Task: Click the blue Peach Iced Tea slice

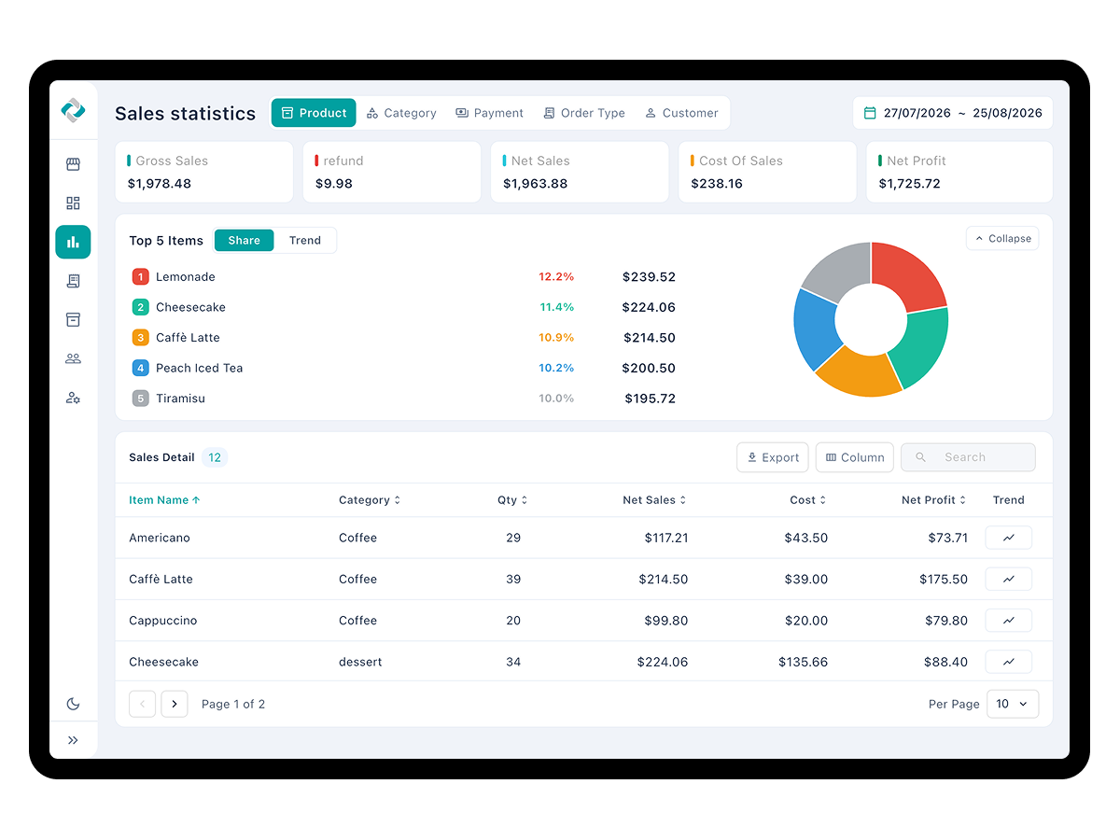Action: tap(813, 328)
